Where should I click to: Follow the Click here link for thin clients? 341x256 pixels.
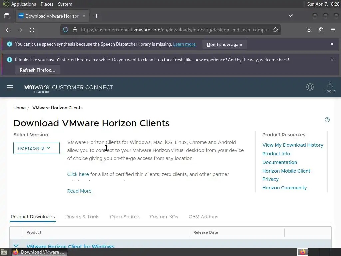[x=78, y=174]
